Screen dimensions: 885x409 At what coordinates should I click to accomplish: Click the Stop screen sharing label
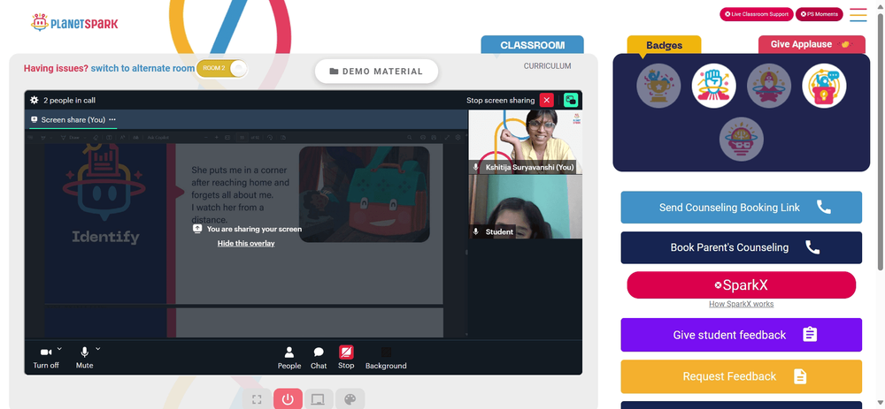(500, 101)
